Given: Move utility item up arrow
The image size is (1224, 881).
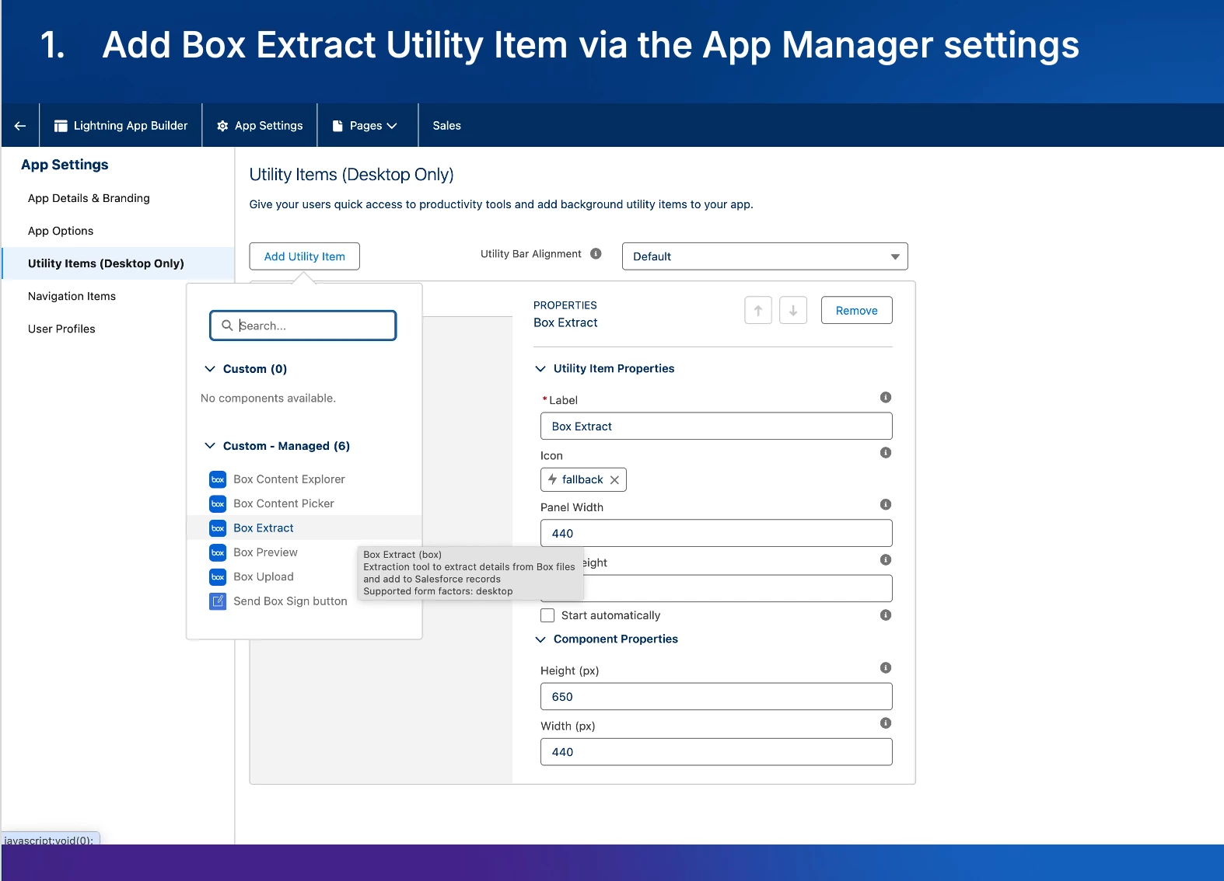Looking at the screenshot, I should [758, 310].
